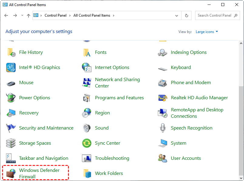Click the File History icon

(11, 52)
